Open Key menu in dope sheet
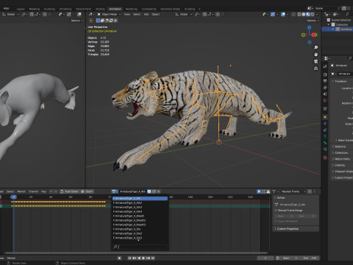This screenshot has width=353, height=265. point(43,191)
